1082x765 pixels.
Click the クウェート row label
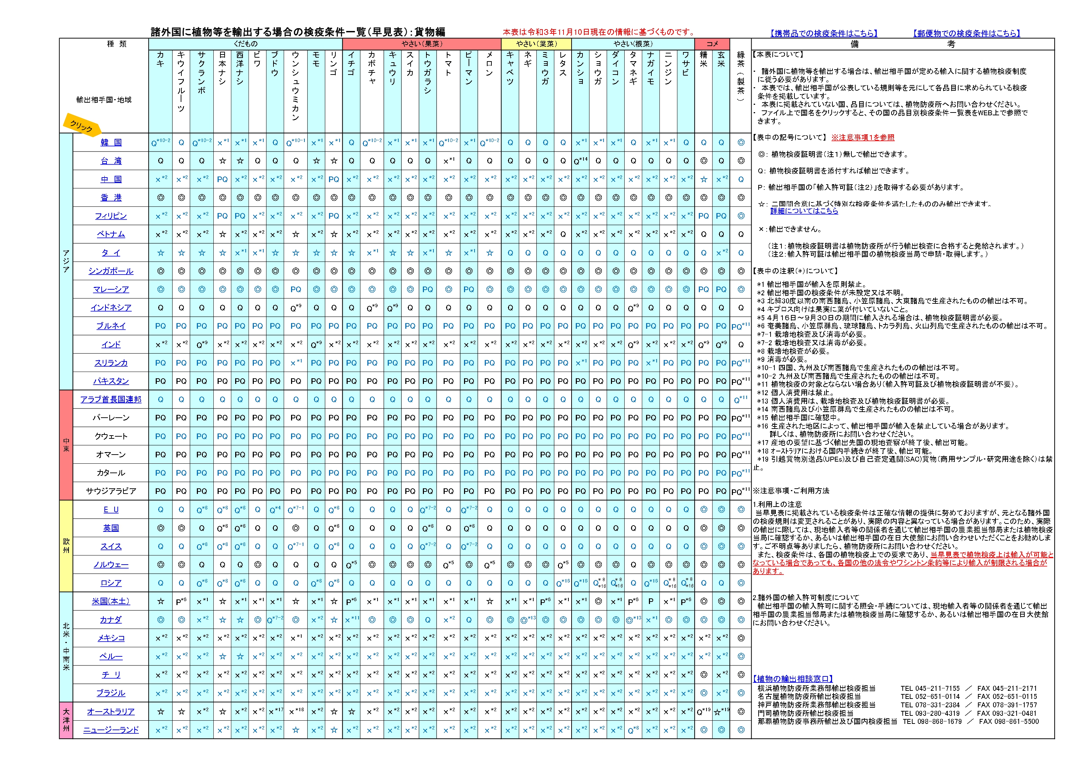[x=111, y=436]
